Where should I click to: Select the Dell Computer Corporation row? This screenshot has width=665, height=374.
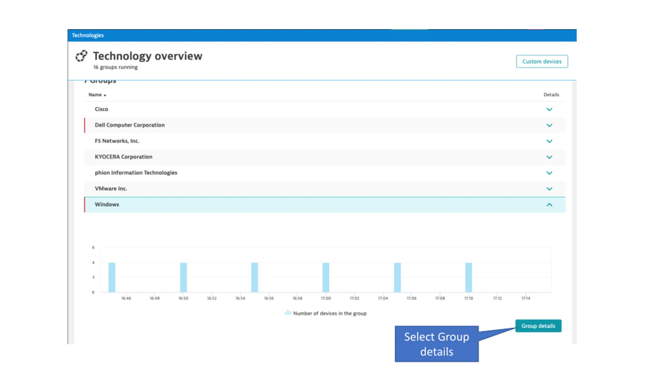click(x=130, y=125)
